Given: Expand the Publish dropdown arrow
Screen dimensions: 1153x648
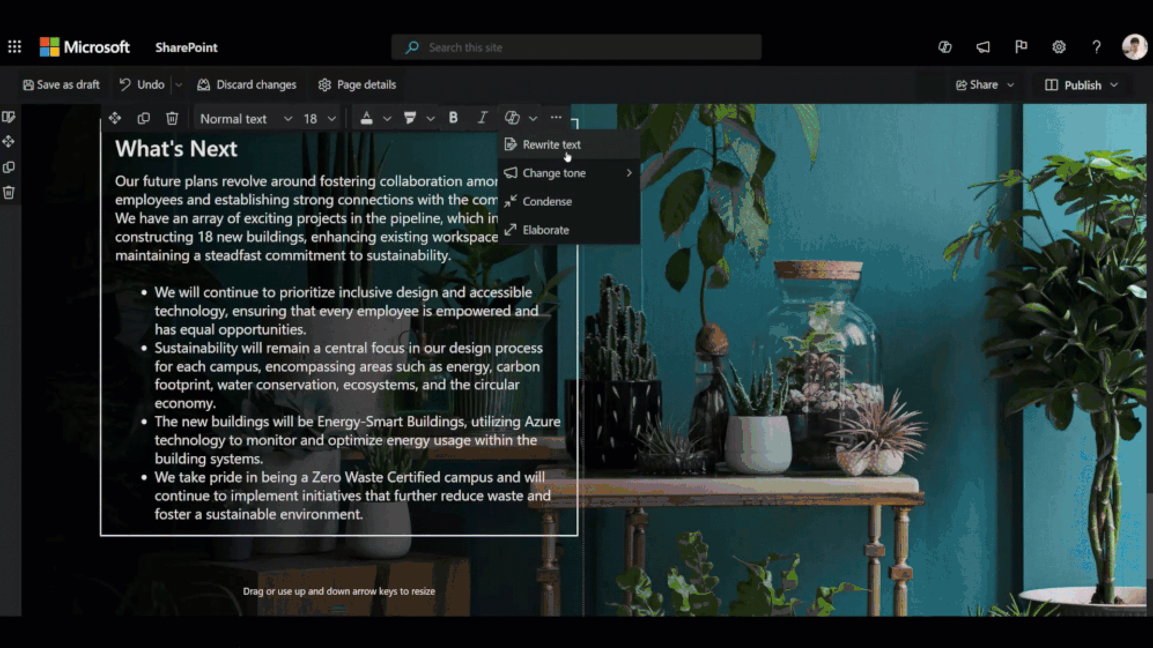Looking at the screenshot, I should (1114, 85).
